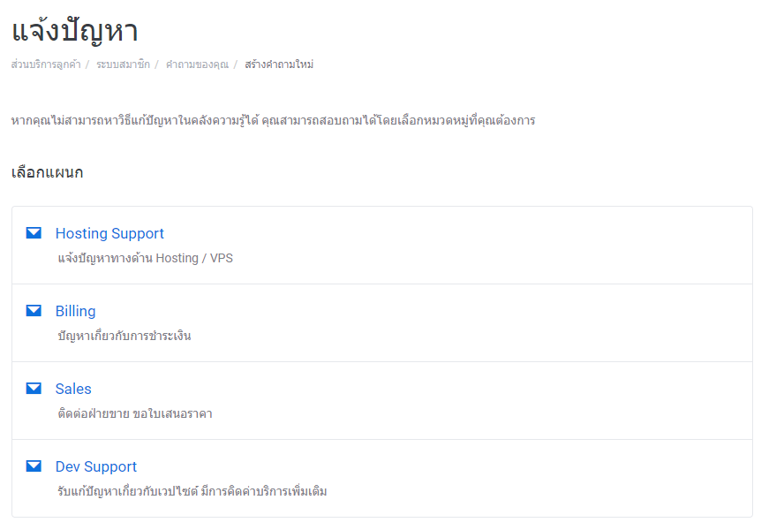The image size is (769, 530).
Task: Click the เลือกแผนก section heading
Action: pos(47,173)
